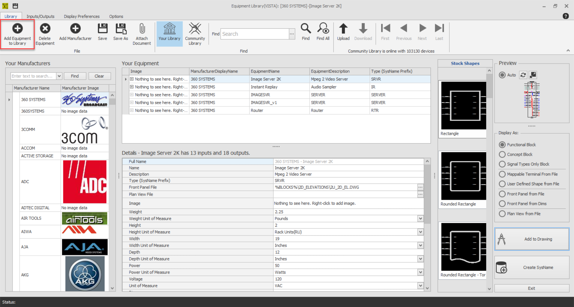
Task: Click the Delete Equipment icon
Action: point(45,28)
